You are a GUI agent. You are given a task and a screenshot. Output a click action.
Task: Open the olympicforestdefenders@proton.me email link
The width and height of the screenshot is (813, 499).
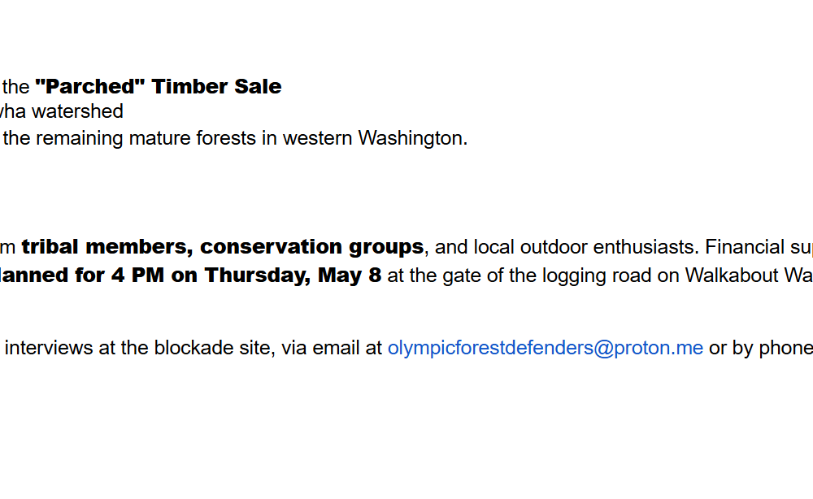point(545,349)
